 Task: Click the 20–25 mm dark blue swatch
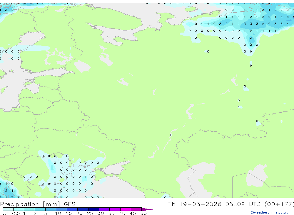tap(83, 209)
